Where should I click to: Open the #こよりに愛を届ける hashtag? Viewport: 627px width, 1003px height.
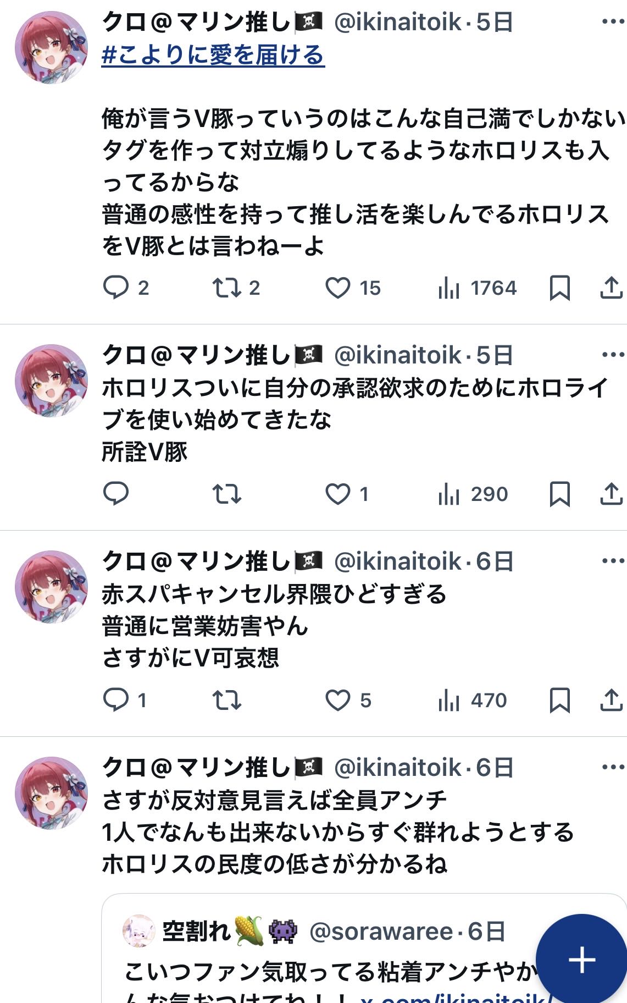pyautogui.click(x=213, y=55)
